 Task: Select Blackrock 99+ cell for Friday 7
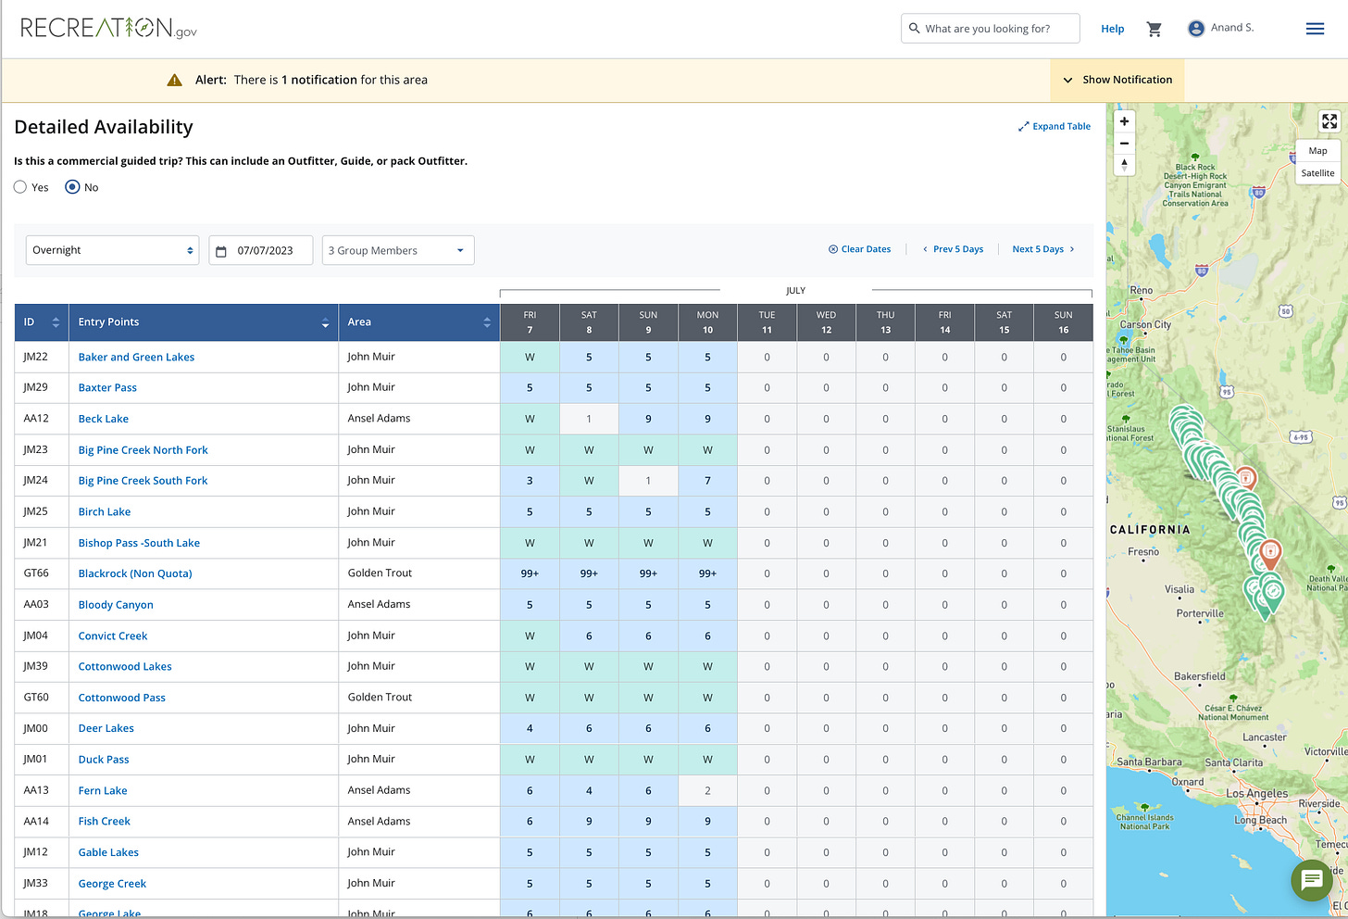pos(530,573)
